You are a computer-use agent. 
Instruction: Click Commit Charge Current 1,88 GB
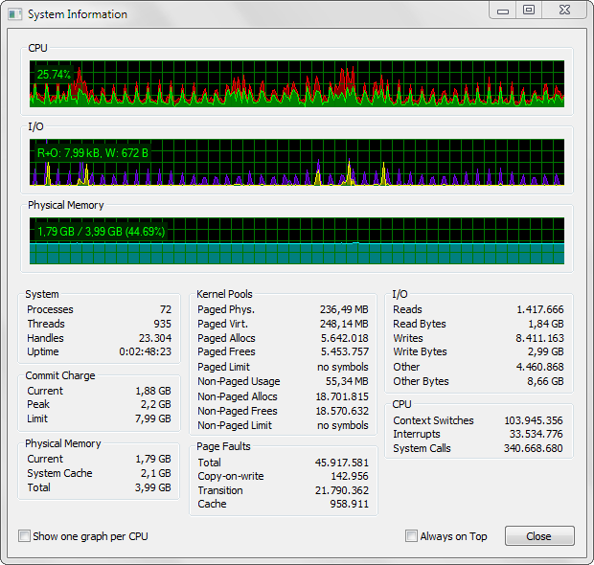click(x=153, y=391)
